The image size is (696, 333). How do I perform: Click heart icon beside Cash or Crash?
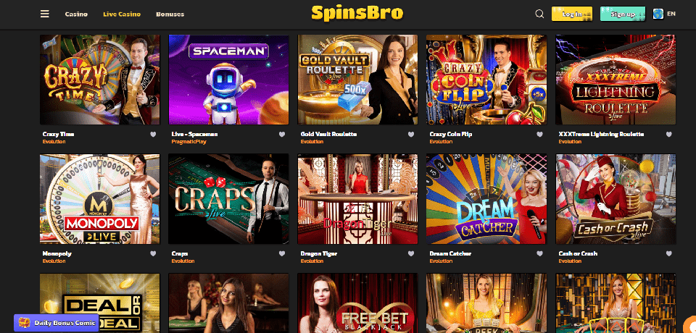pos(669,253)
